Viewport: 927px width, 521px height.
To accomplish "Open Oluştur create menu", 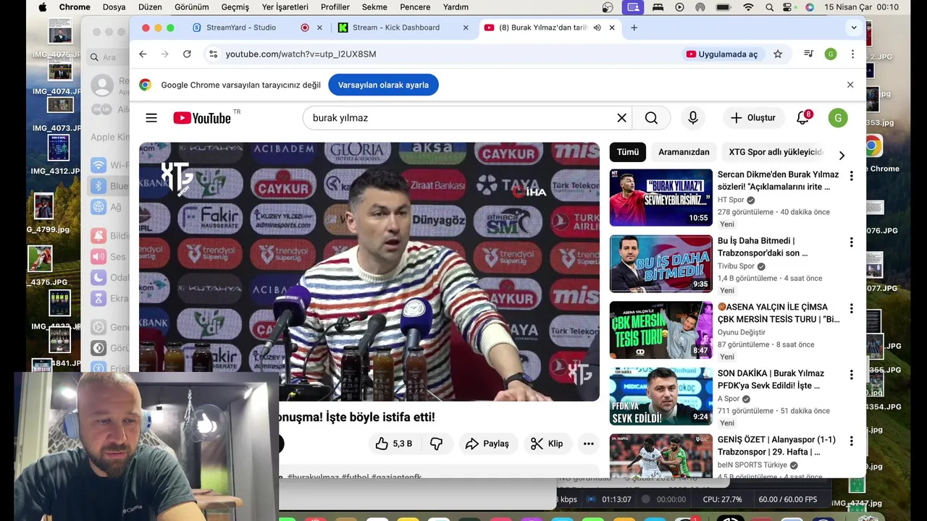I will 753,118.
